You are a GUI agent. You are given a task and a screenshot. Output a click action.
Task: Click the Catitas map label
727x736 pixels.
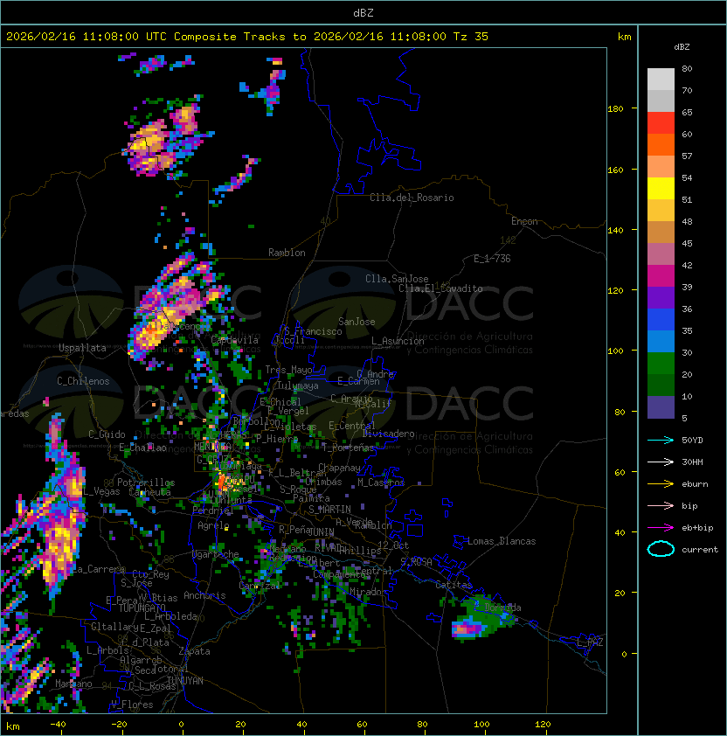[x=454, y=585]
